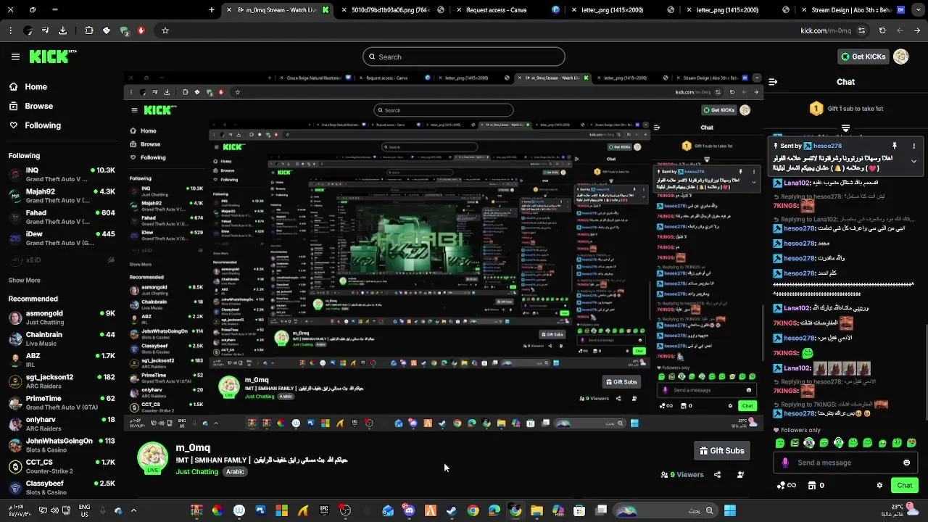This screenshot has width=928, height=522.
Task: Open INQ channel in Following list
Action: click(62, 175)
